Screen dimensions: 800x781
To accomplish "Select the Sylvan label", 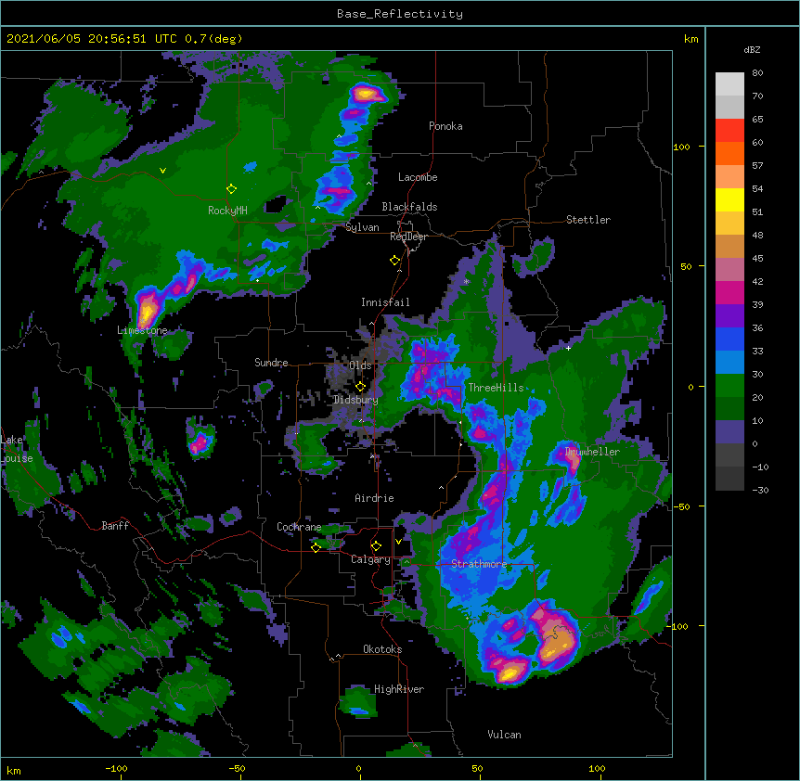I will click(362, 227).
